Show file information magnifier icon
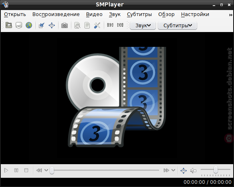 tap(77, 25)
